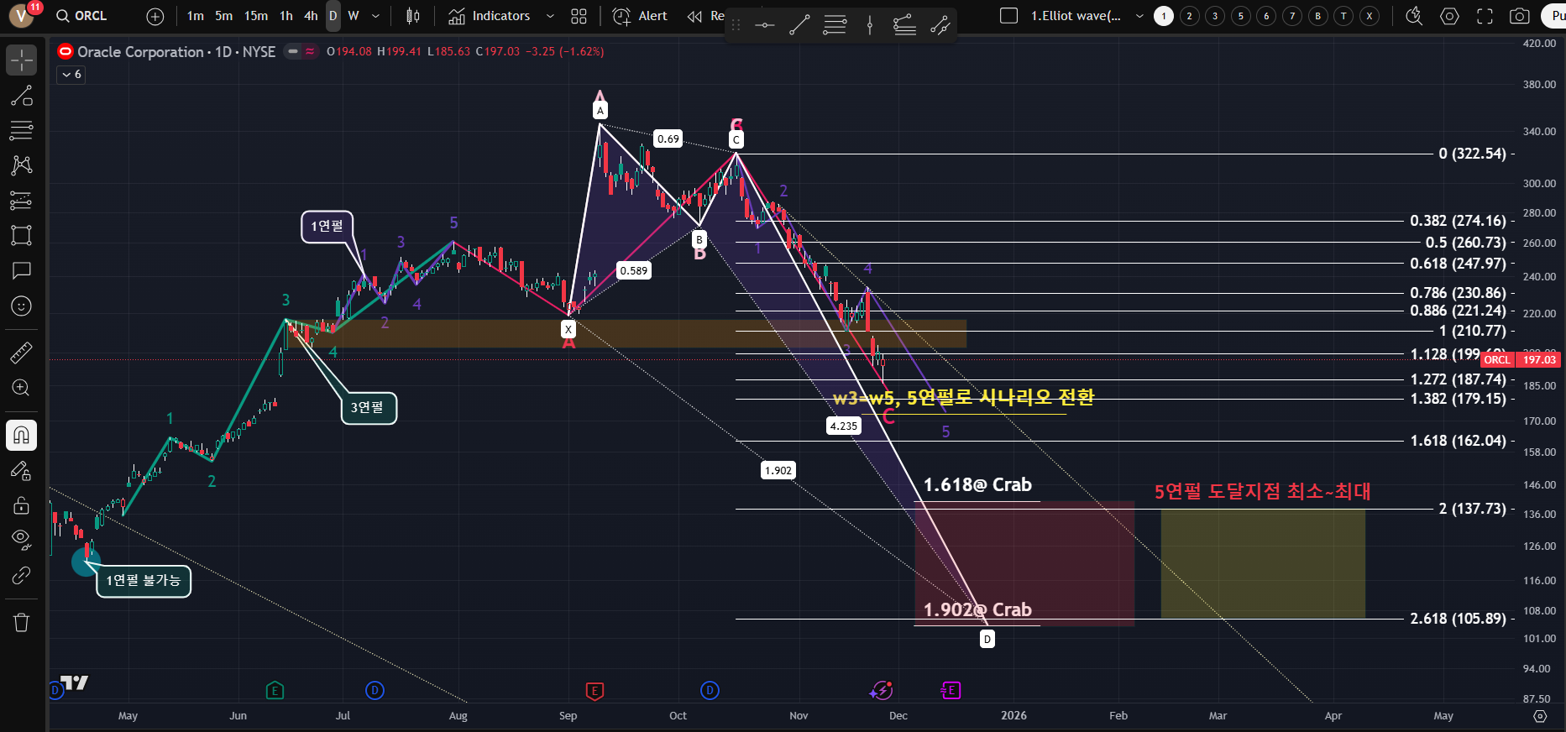This screenshot has height=732, width=1566.
Task: Expand the collapsed indicators legend showing 6
Action: coord(71,75)
